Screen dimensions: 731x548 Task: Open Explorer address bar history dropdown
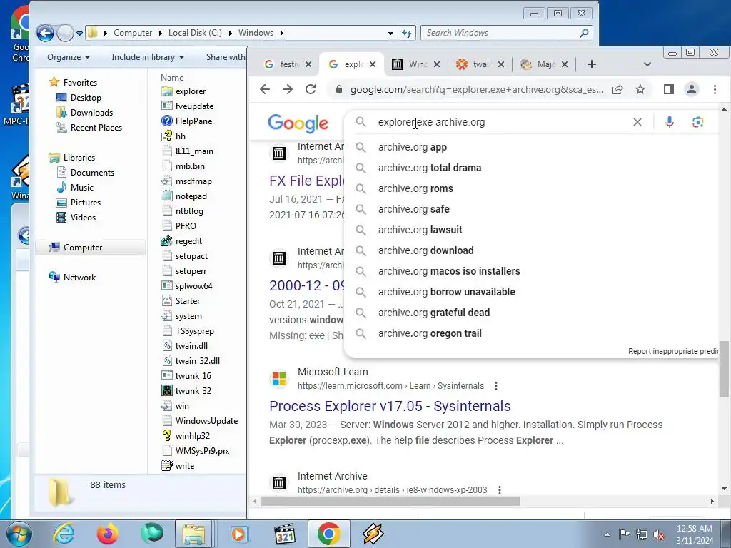tap(390, 33)
